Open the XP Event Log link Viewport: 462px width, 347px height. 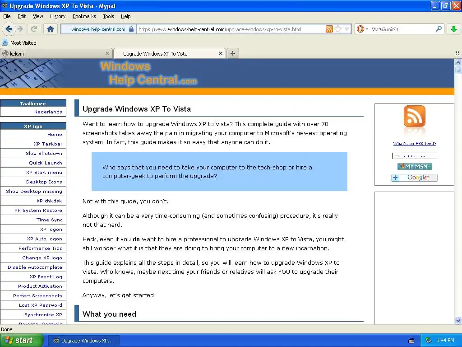(46, 277)
